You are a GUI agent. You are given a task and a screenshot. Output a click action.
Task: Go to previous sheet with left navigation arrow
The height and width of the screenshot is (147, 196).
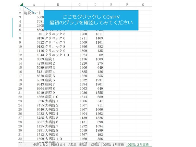pyautogui.click(x=21, y=145)
